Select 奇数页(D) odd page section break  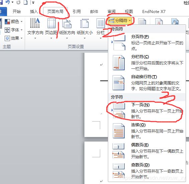click(147, 171)
